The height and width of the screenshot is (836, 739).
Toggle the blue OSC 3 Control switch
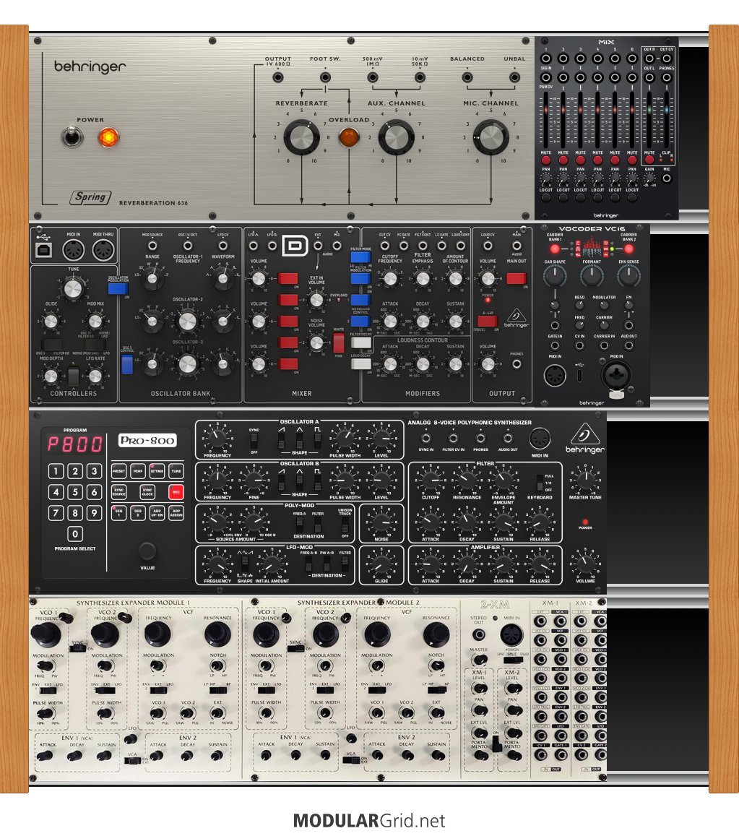tap(127, 365)
